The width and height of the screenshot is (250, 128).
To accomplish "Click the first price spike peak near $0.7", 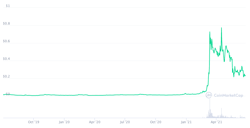I will (x=210, y=32).
